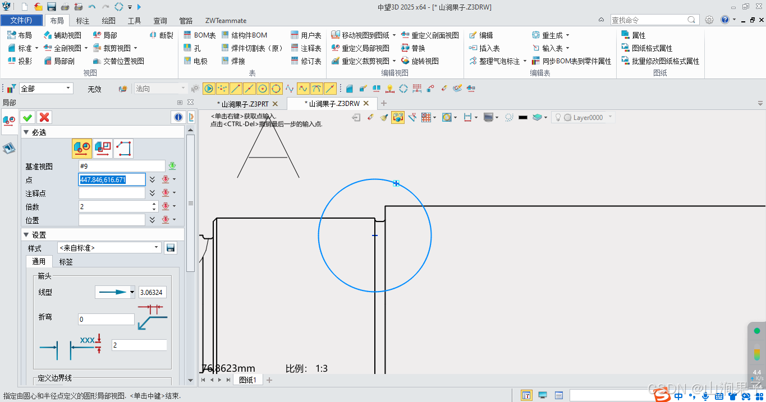
Task: Switch to the 通用 tab
Action: (39, 262)
